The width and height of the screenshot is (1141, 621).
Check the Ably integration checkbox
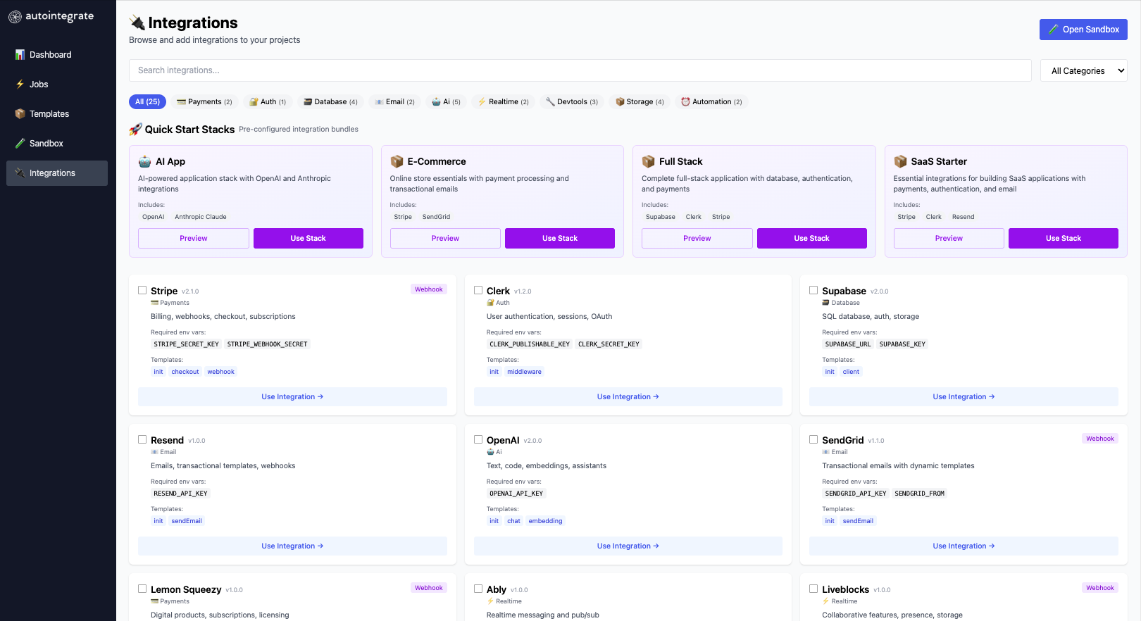click(x=478, y=589)
